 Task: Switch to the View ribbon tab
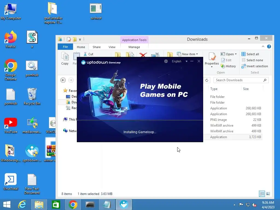pos(112,47)
